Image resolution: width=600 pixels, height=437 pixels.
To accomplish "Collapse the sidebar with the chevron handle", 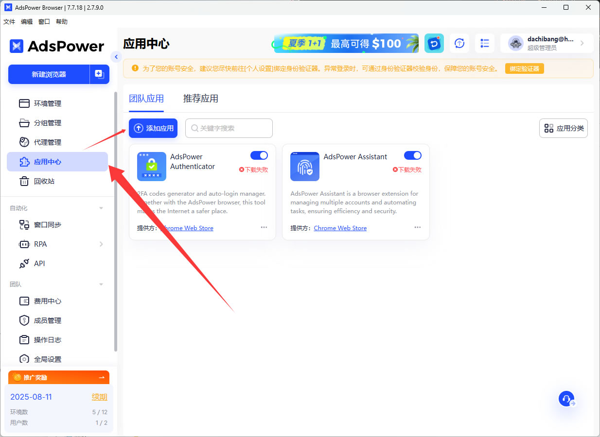I will click(116, 57).
